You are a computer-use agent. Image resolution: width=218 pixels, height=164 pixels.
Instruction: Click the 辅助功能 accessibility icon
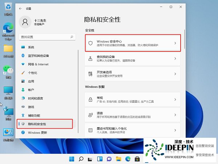23,115
